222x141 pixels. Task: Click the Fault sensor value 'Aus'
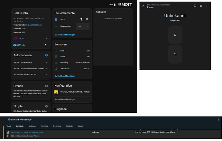(88, 51)
